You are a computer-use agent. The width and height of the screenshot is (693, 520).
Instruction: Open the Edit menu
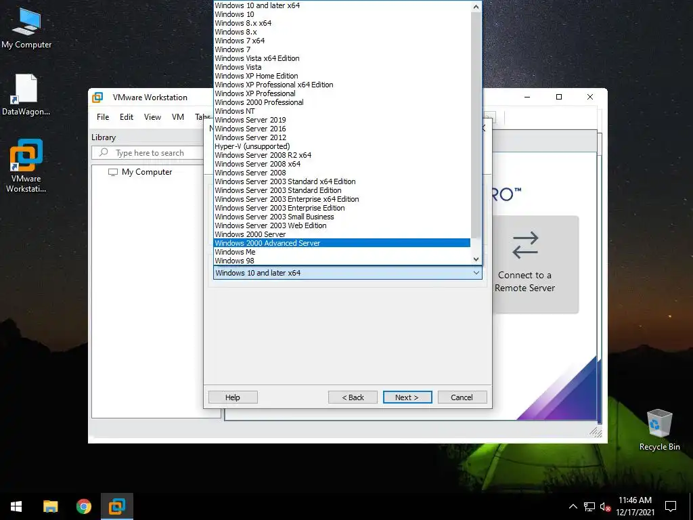tap(127, 116)
